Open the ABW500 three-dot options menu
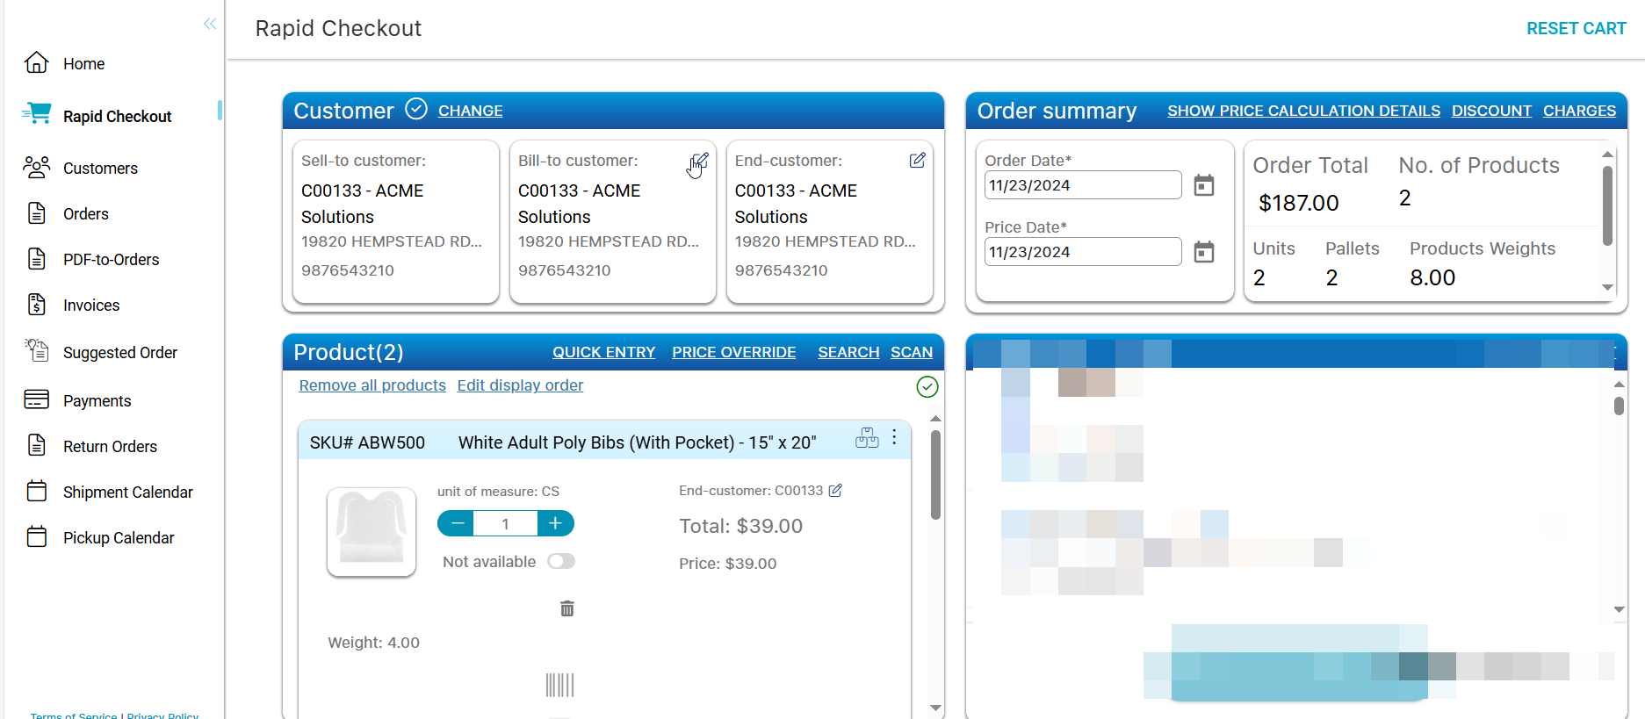 pos(894,437)
